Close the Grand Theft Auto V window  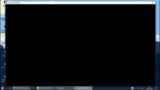pyautogui.click(x=153, y=3)
